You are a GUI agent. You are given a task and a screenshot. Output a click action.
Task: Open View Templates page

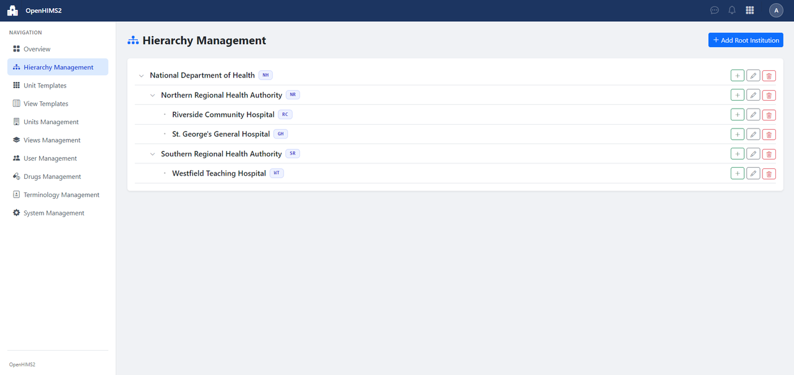click(x=58, y=104)
